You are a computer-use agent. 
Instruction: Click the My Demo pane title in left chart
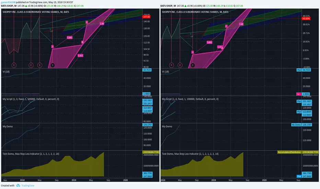pyautogui.click(x=8, y=126)
